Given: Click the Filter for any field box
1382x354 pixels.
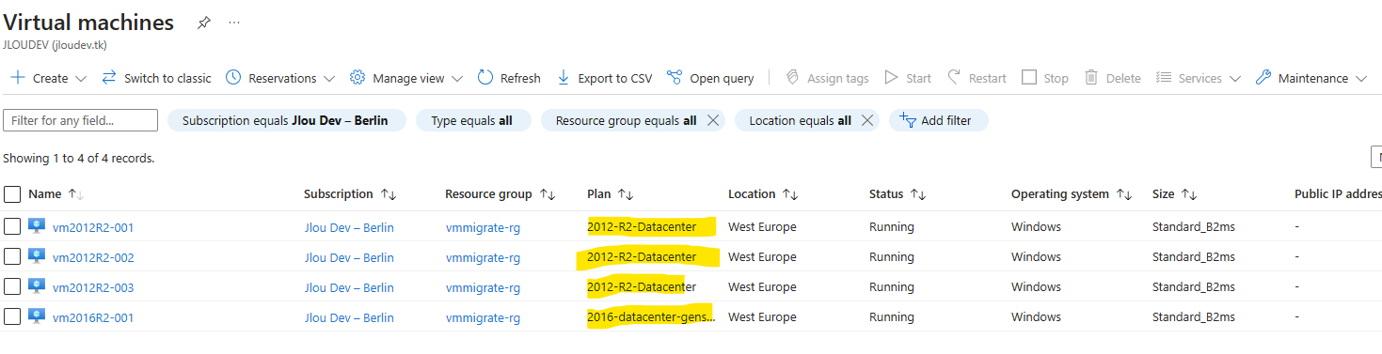Looking at the screenshot, I should (81, 120).
